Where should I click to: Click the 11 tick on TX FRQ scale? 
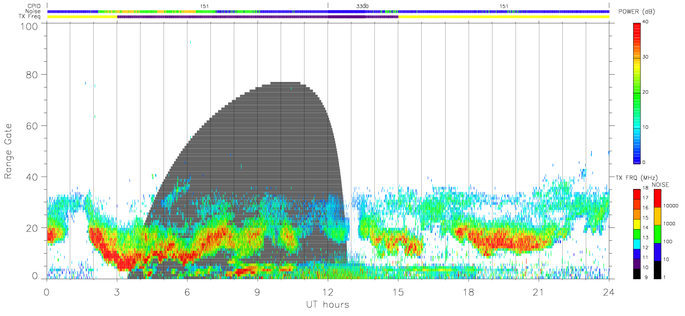pyautogui.click(x=645, y=257)
